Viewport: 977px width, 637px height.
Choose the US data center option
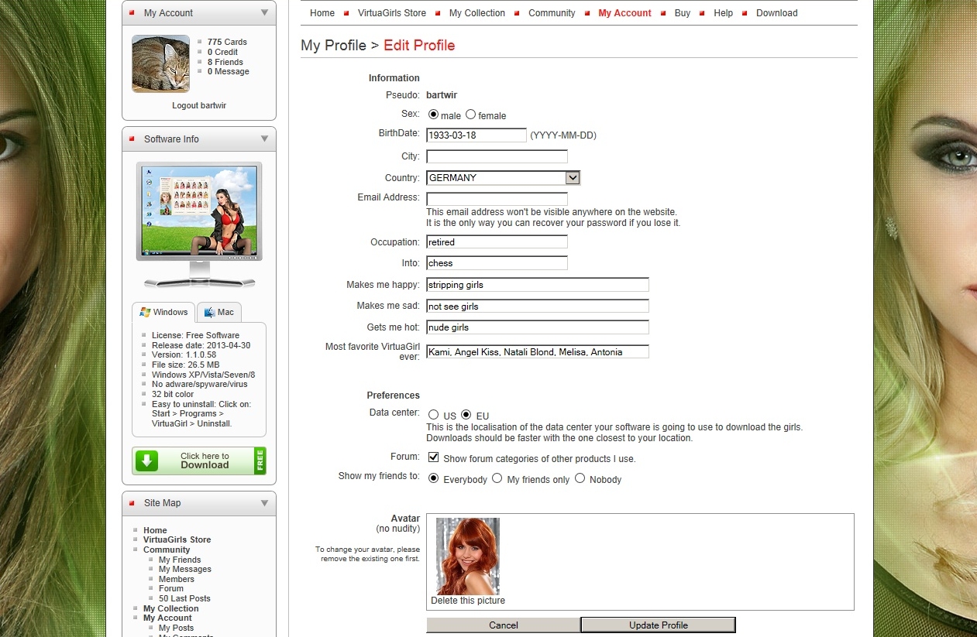coord(433,415)
